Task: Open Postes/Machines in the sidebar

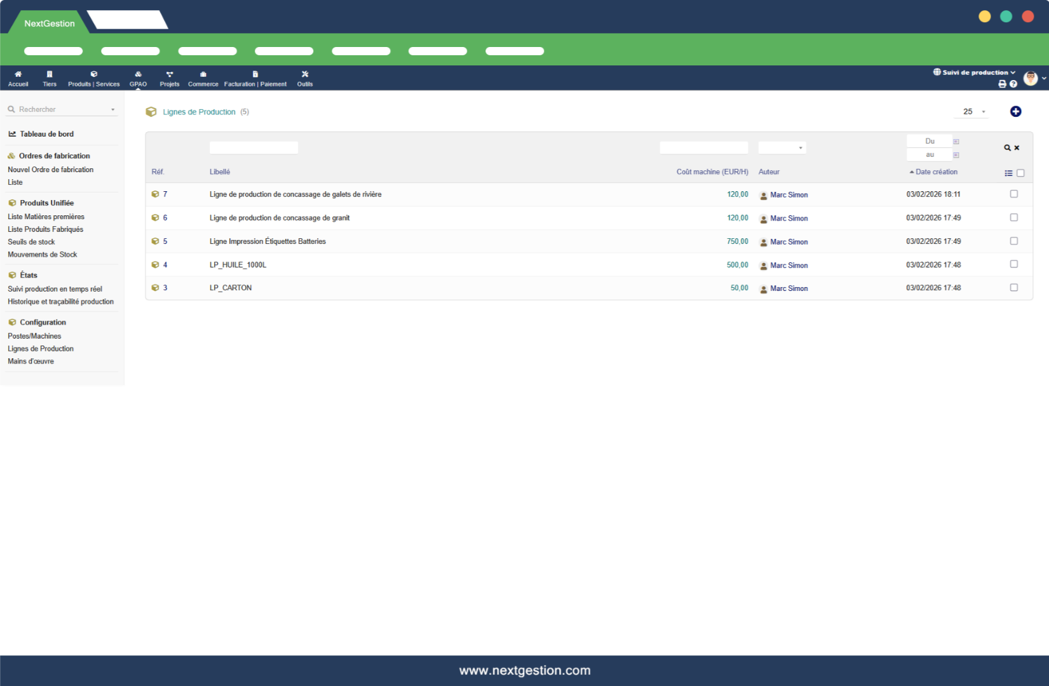Action: [x=34, y=336]
